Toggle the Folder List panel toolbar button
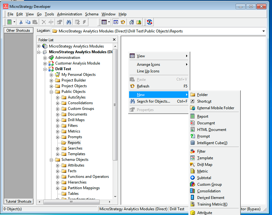This screenshot has width=272, height=215. coord(116,22)
